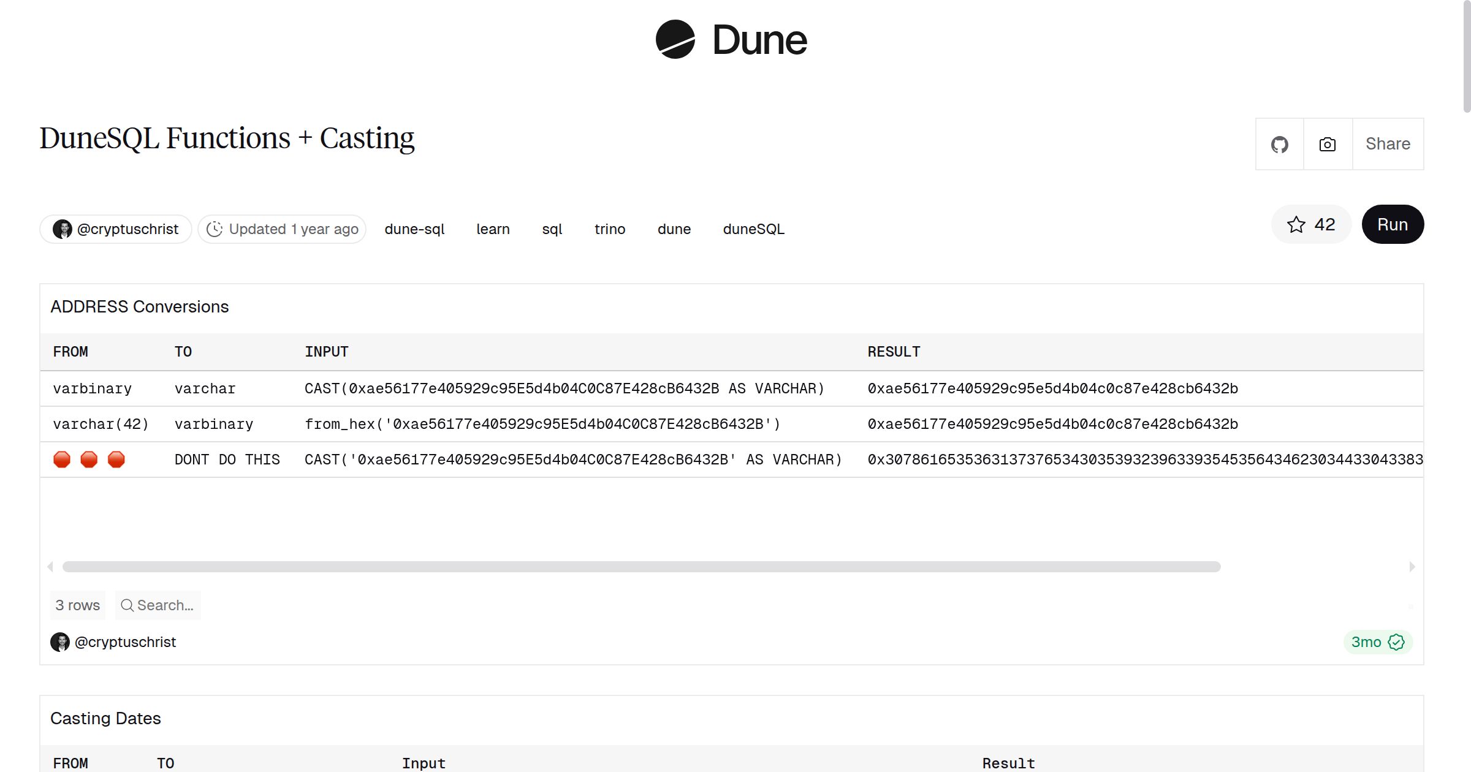Screen dimensions: 1471x772
Task: Click the Run button
Action: [x=1392, y=224]
